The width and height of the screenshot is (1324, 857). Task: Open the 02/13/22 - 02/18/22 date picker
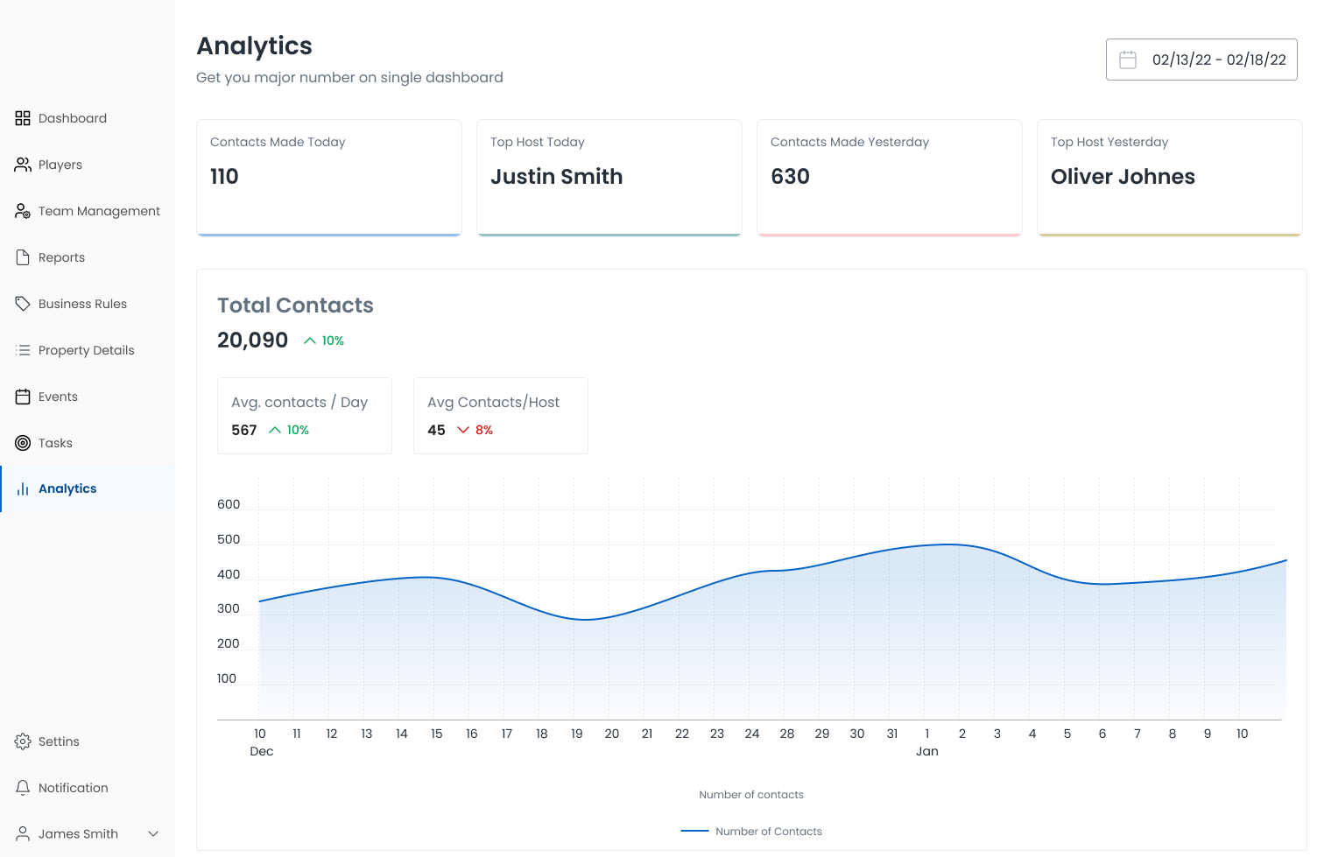[x=1201, y=60]
